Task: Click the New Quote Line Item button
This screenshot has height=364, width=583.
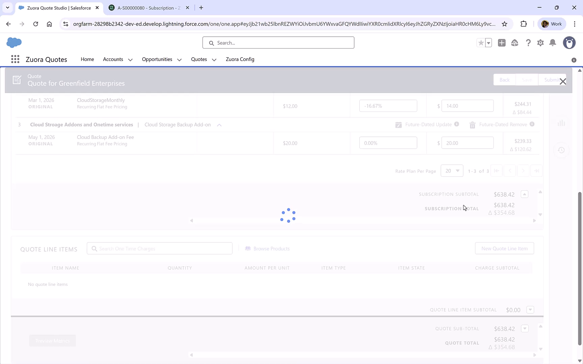Action: coord(504,248)
